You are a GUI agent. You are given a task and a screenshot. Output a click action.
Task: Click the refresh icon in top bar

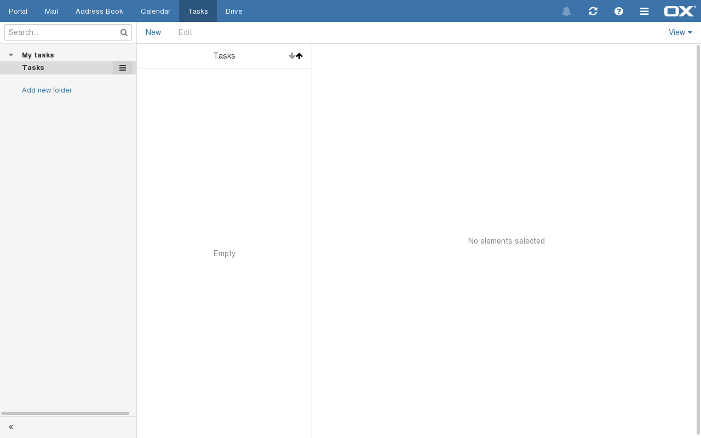pos(593,11)
